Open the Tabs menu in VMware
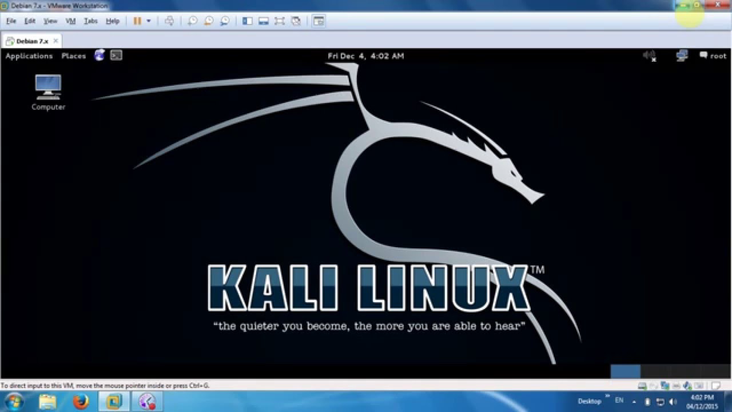This screenshot has width=732, height=412. [91, 21]
